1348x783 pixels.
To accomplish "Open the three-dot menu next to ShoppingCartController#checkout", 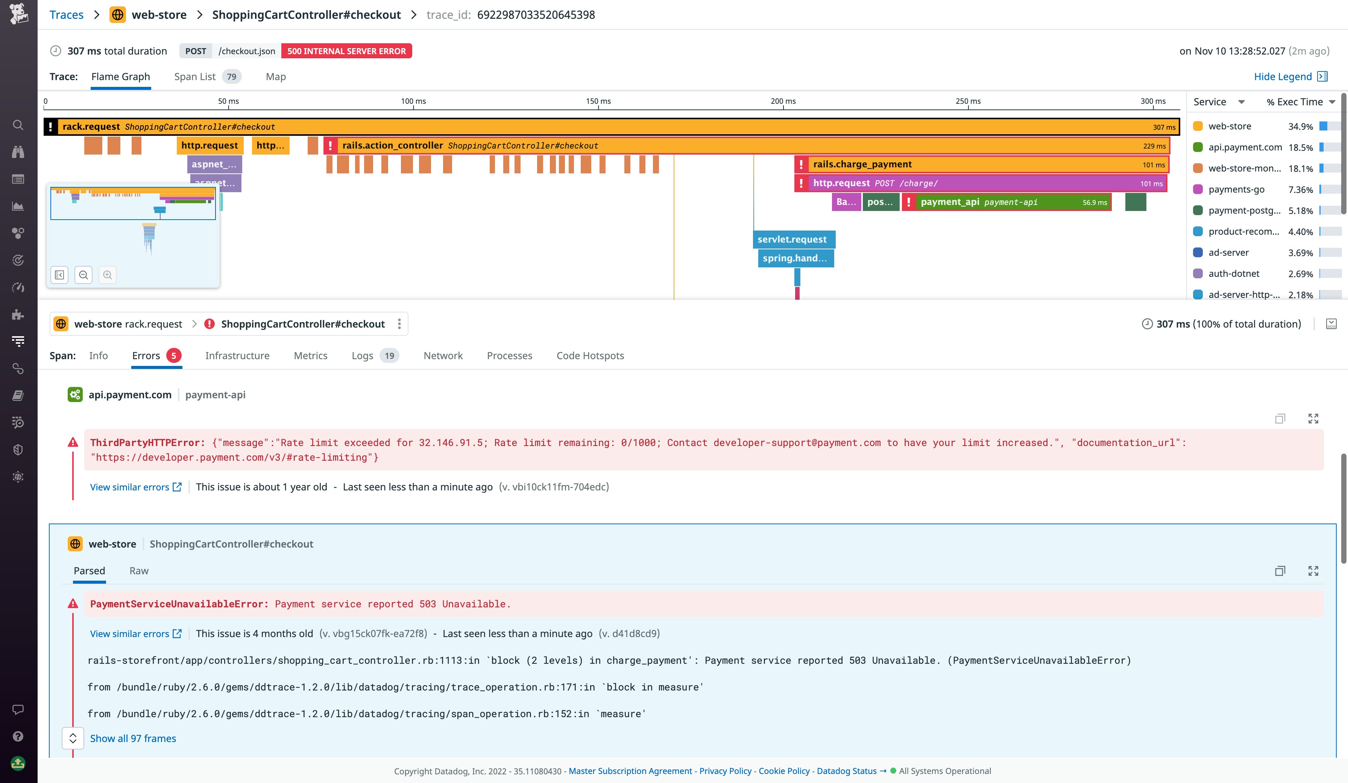I will pos(399,323).
